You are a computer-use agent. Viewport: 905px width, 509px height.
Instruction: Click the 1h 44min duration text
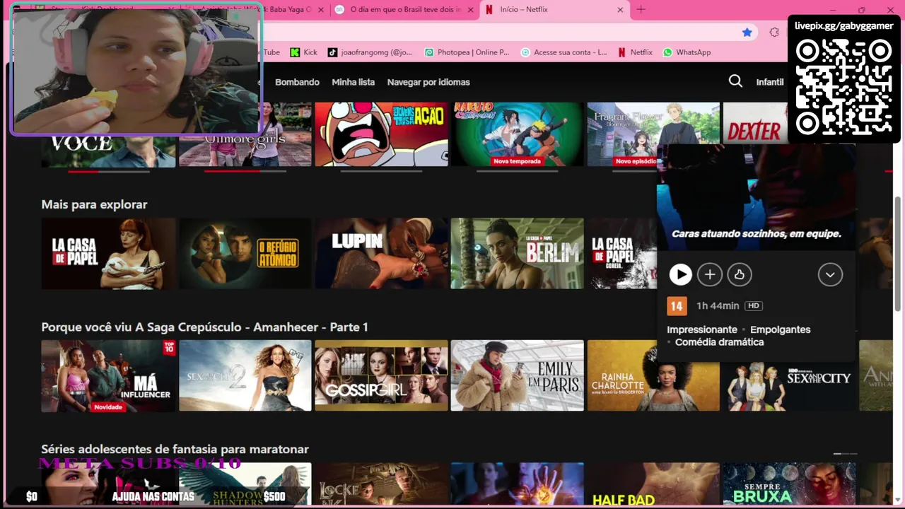point(718,306)
